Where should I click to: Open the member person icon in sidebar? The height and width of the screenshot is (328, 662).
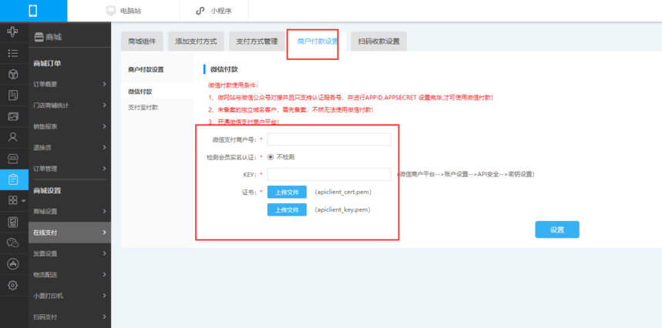[13, 138]
